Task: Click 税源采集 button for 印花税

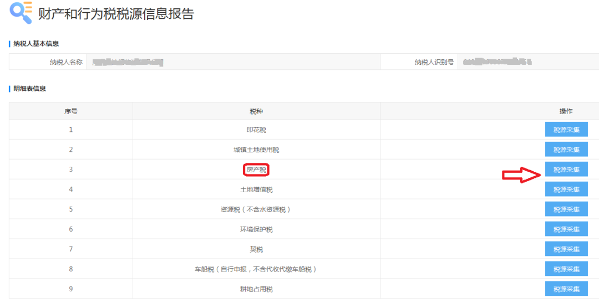Action: [566, 130]
